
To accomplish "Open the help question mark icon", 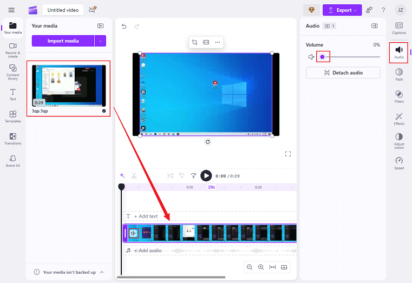I will tap(383, 10).
